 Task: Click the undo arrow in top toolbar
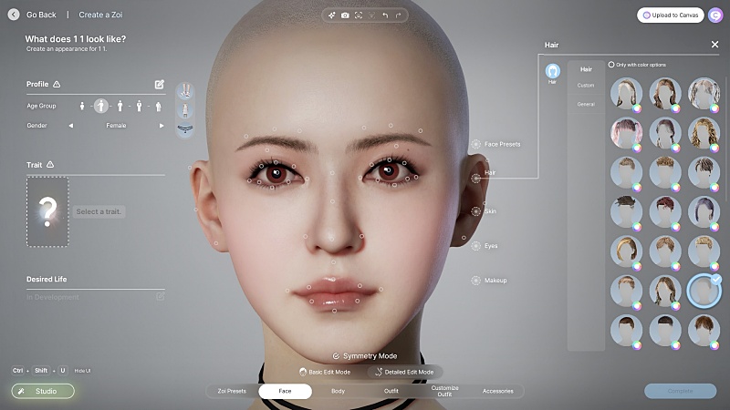pos(385,15)
